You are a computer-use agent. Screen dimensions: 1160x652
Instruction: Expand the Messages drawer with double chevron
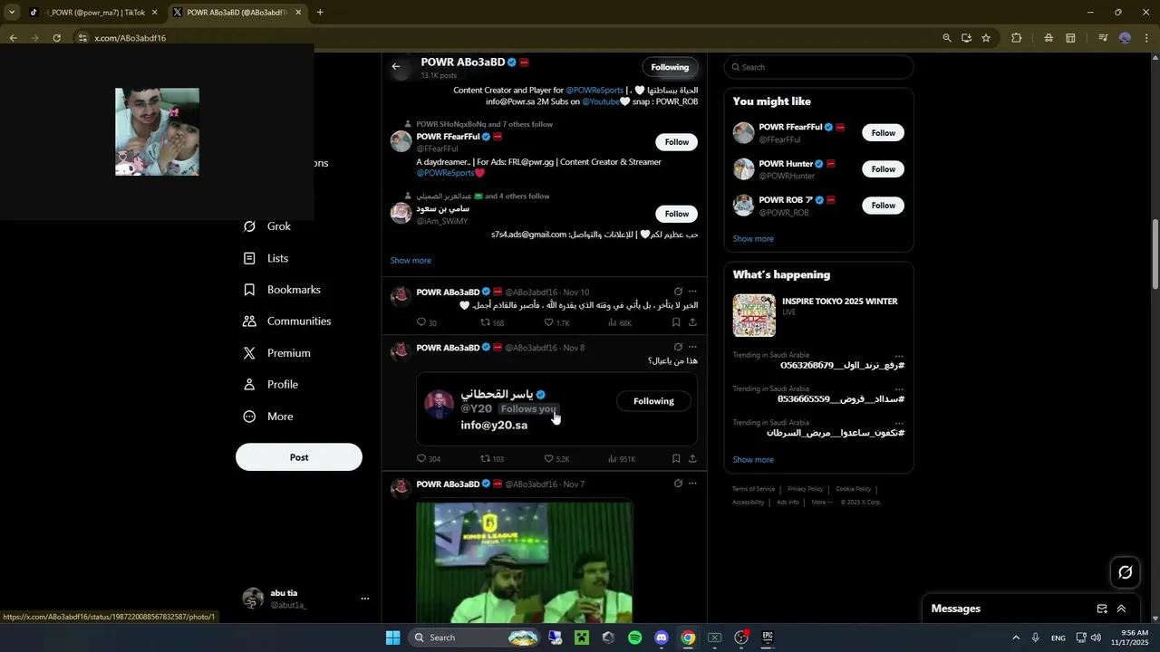point(1121,609)
